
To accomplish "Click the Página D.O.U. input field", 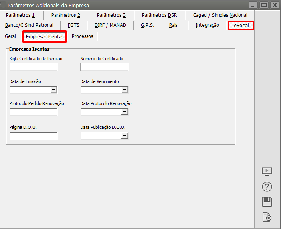I will click(x=34, y=136).
